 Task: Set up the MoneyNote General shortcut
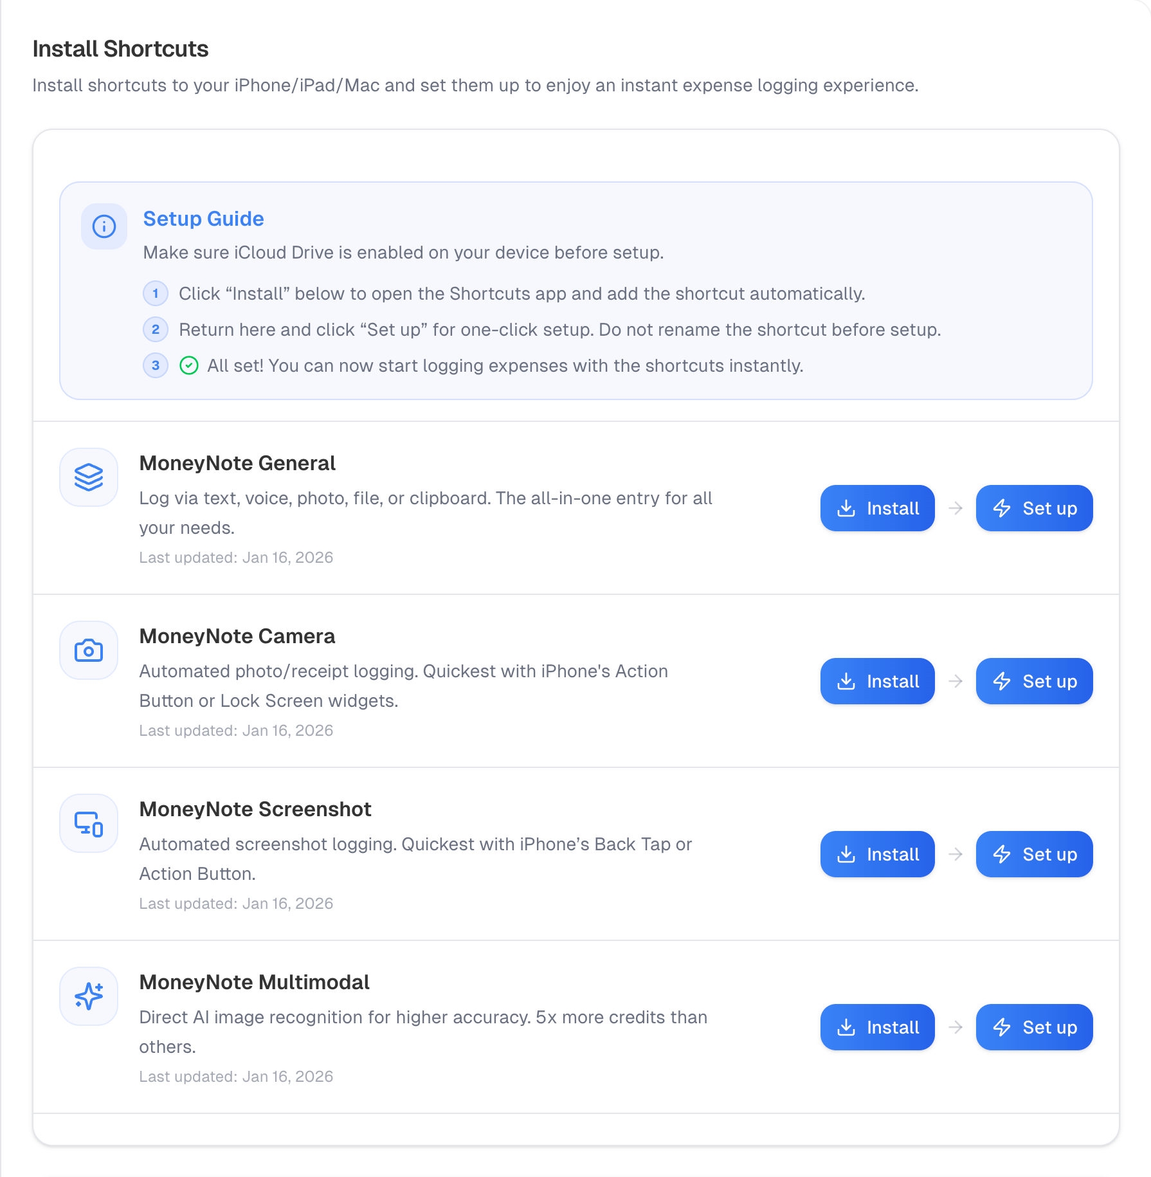[x=1034, y=508]
